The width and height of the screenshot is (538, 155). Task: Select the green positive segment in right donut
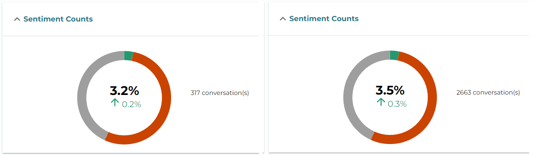click(395, 56)
